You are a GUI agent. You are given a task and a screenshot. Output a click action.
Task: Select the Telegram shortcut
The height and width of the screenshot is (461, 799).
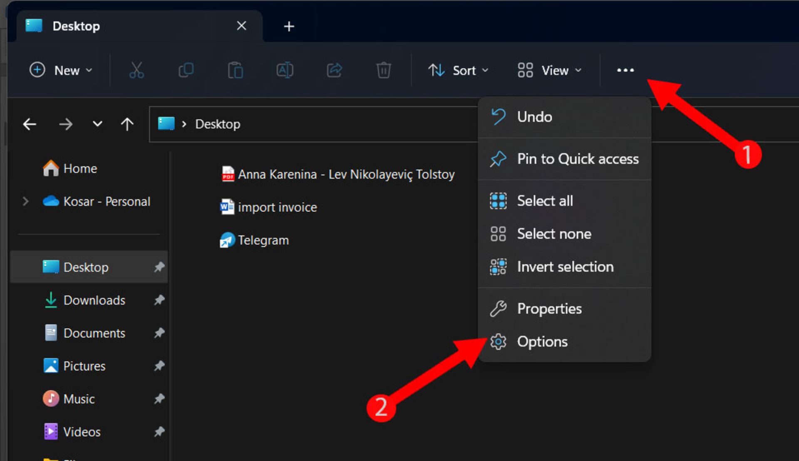click(254, 240)
